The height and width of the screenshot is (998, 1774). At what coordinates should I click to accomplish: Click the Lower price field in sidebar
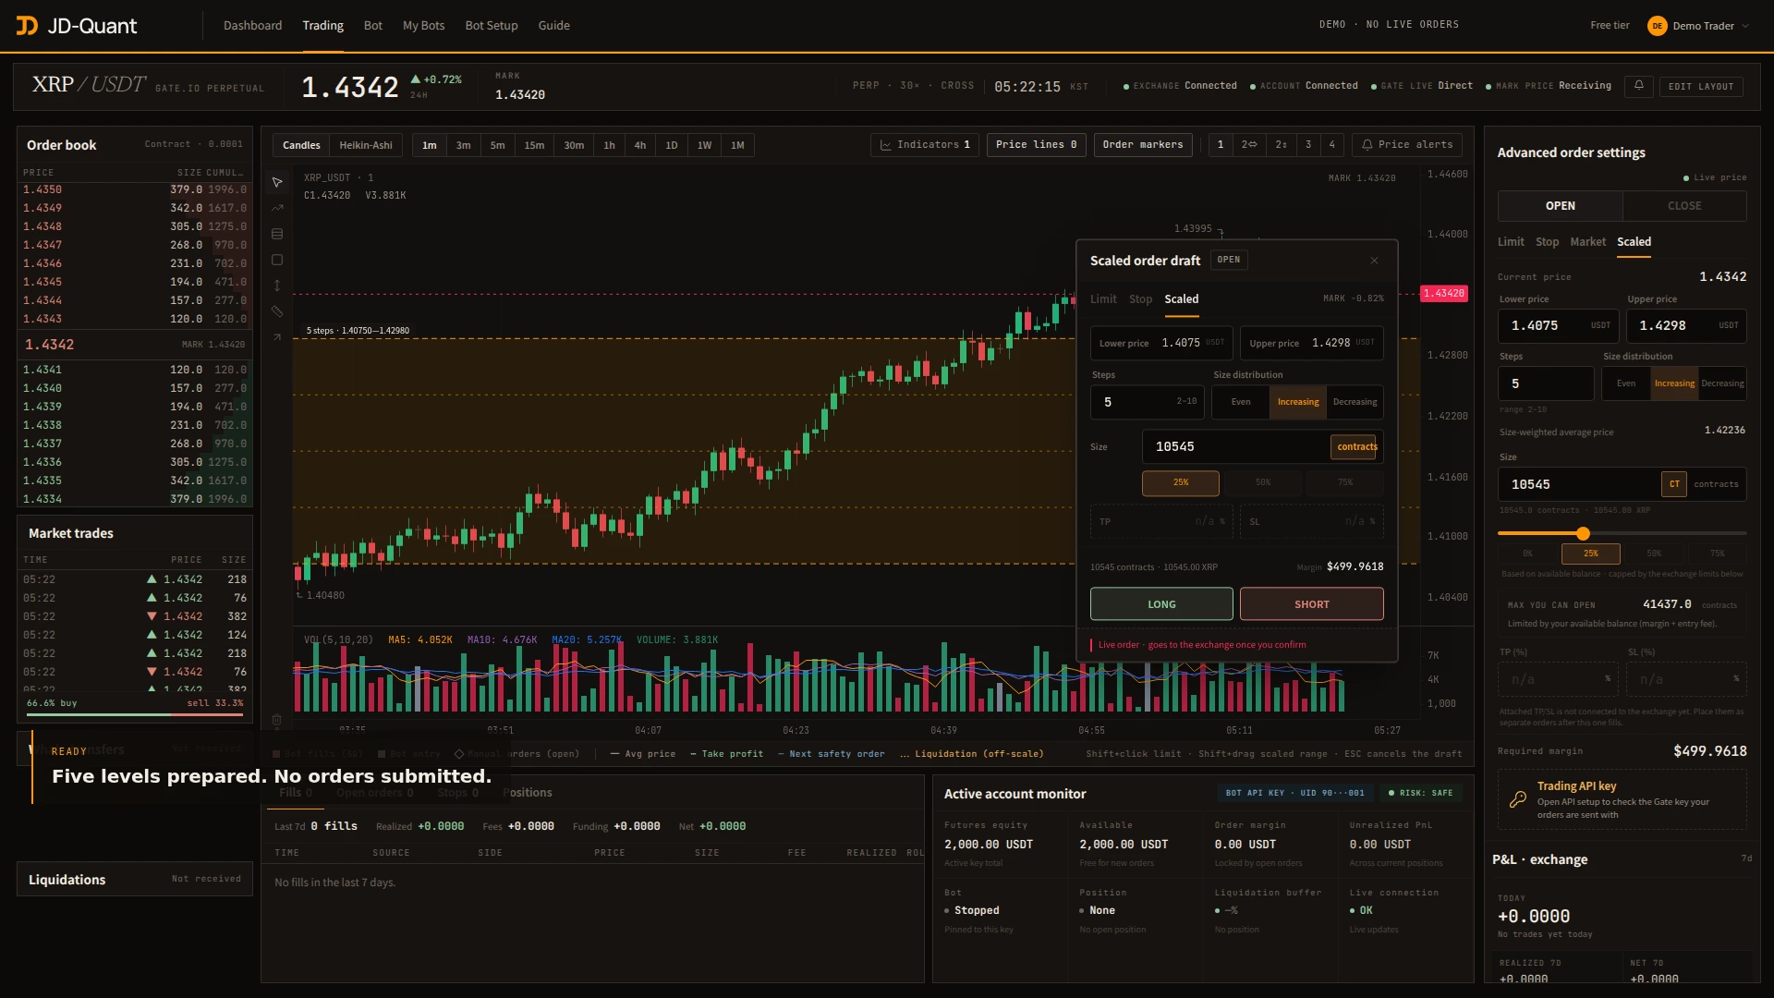click(1560, 326)
